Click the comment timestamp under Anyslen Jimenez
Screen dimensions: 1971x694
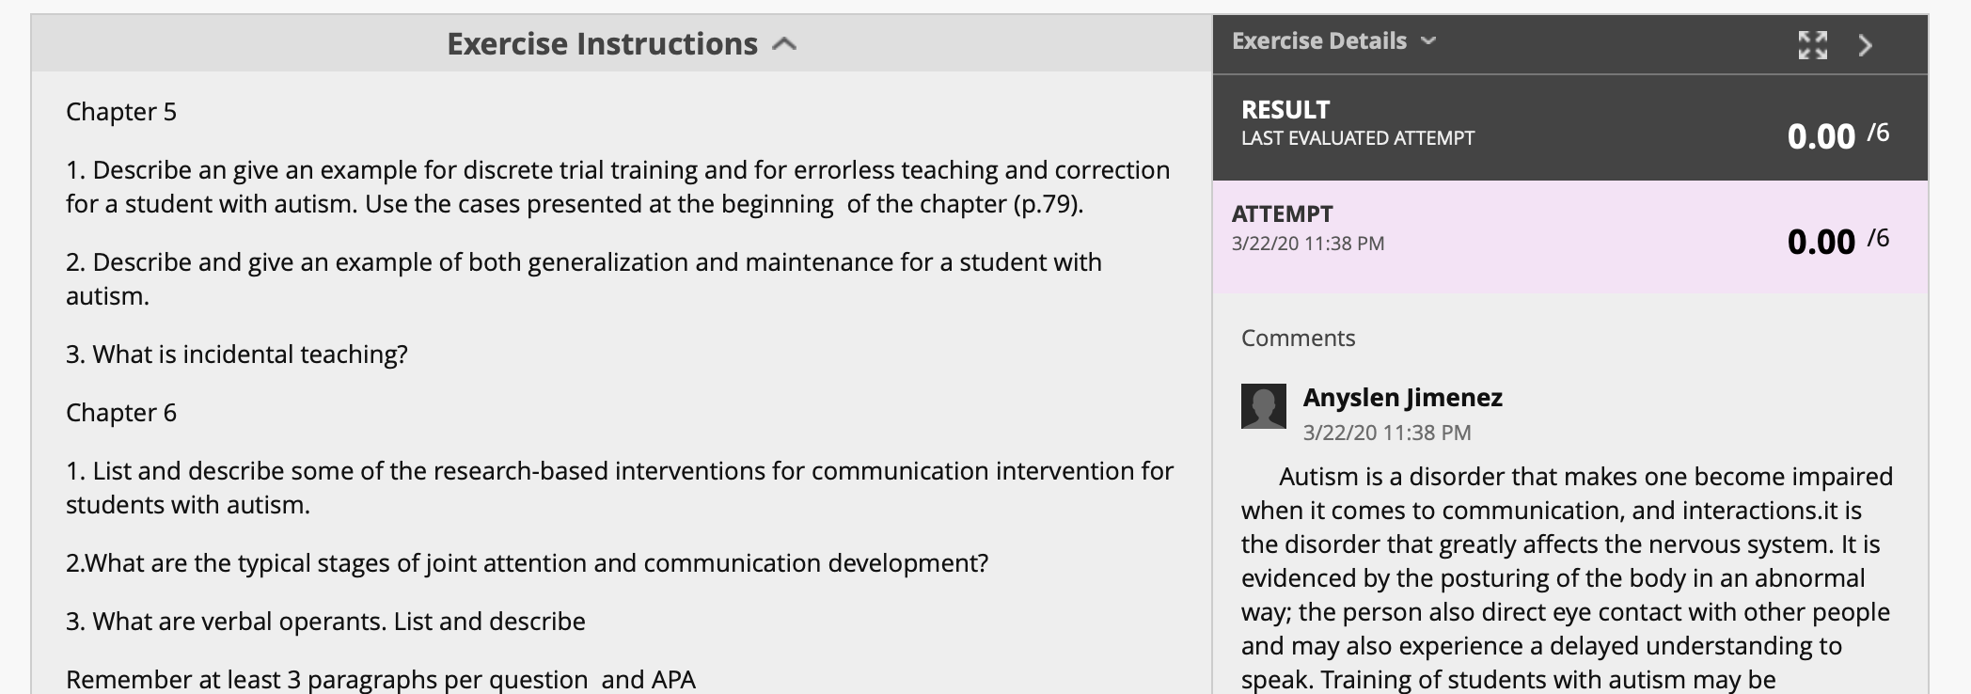tap(1387, 433)
